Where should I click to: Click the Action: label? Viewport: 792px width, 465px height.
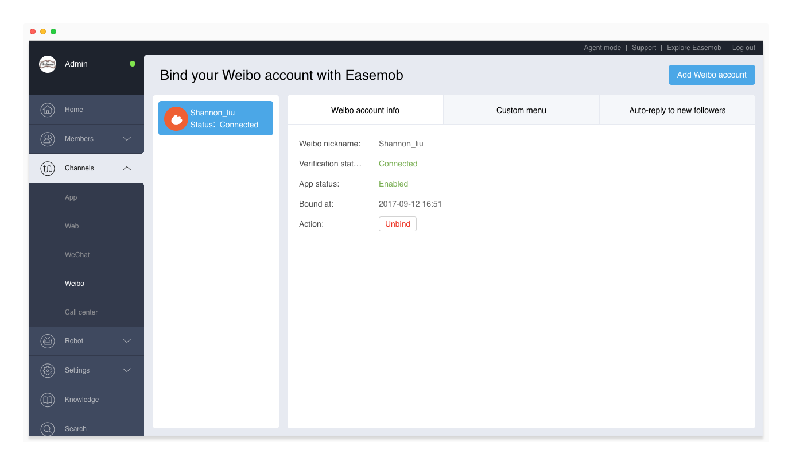pyautogui.click(x=312, y=224)
